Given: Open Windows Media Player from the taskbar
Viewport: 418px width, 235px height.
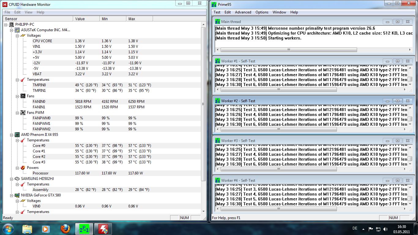Looking at the screenshot, I should tap(46, 229).
